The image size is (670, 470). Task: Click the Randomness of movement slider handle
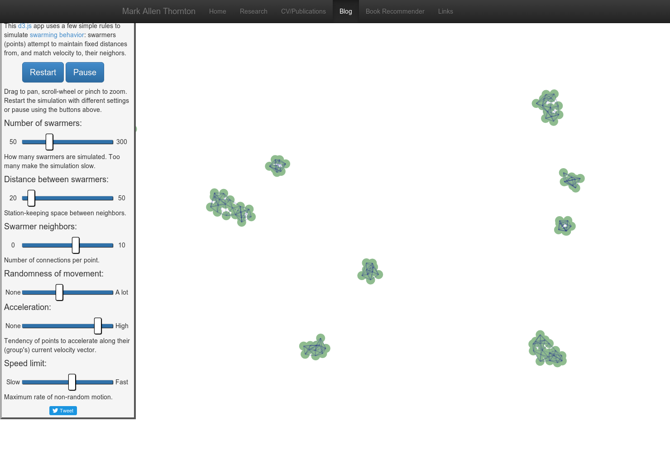[59, 292]
